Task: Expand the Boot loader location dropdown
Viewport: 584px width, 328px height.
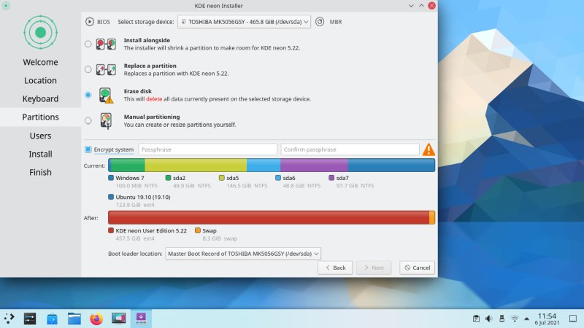Action: pyautogui.click(x=243, y=254)
